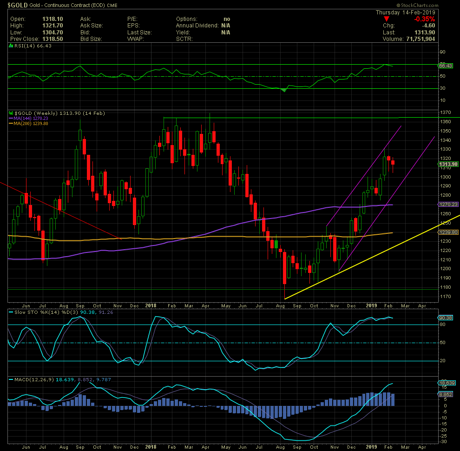Screen dimensions: 460x451
Task: Click the $GOLD (Weekly) candlestick legend icon
Action: (11, 113)
